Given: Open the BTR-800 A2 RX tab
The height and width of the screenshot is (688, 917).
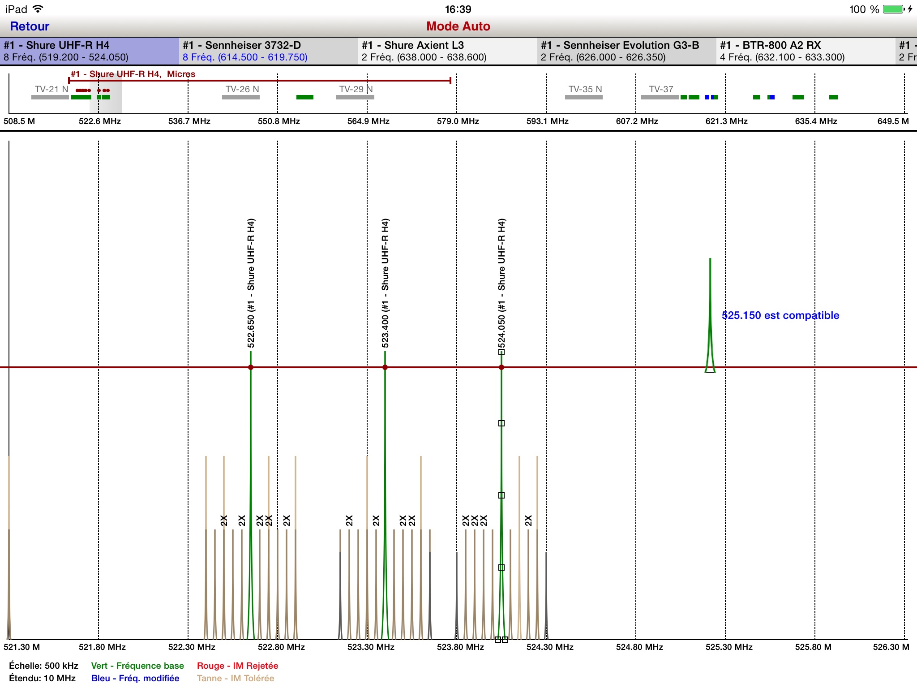Looking at the screenshot, I should (x=806, y=51).
